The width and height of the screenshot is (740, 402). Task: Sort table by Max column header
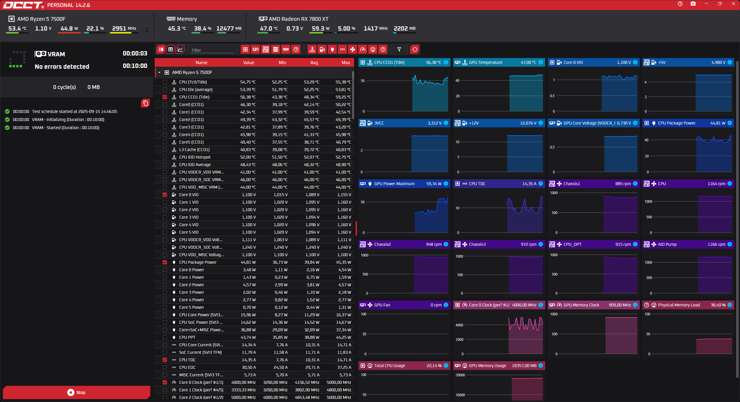tap(345, 62)
